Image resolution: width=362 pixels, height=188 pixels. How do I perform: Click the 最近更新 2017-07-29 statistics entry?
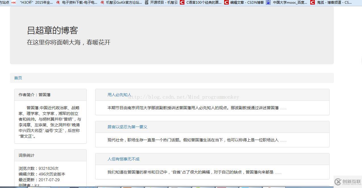39,180
